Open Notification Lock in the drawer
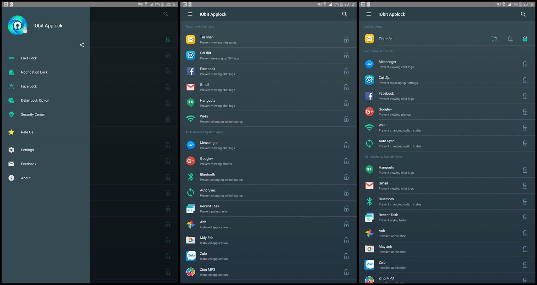 [46, 72]
